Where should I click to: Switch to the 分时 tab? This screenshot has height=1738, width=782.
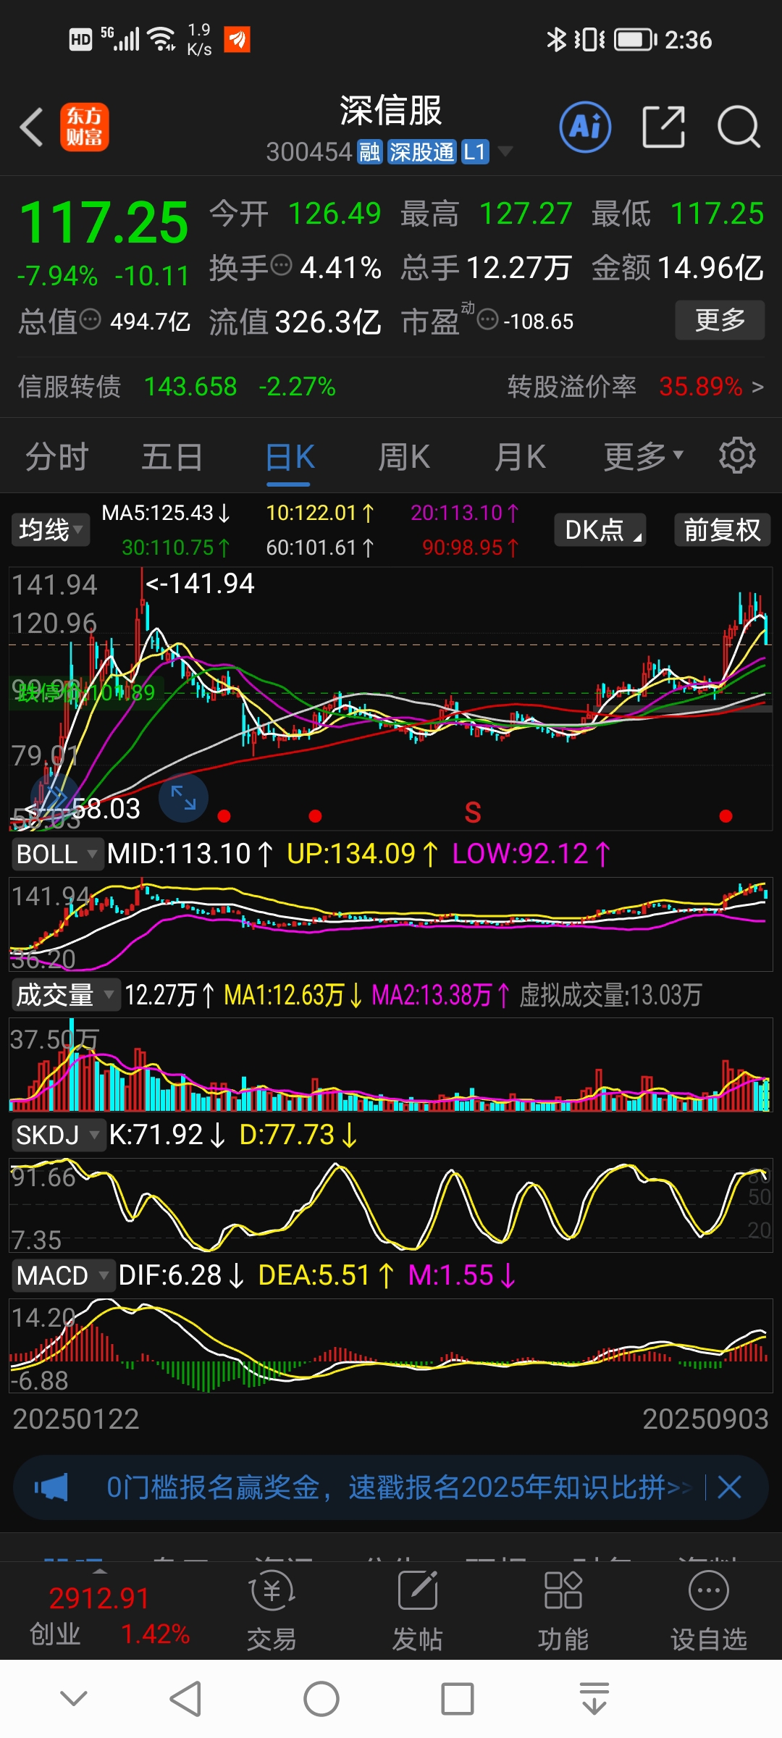[x=56, y=457]
